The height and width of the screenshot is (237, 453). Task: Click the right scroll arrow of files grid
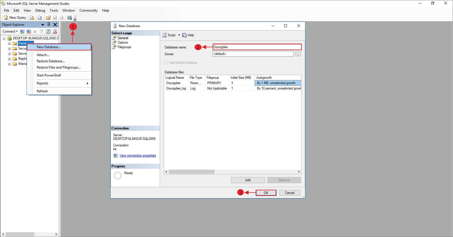point(299,172)
